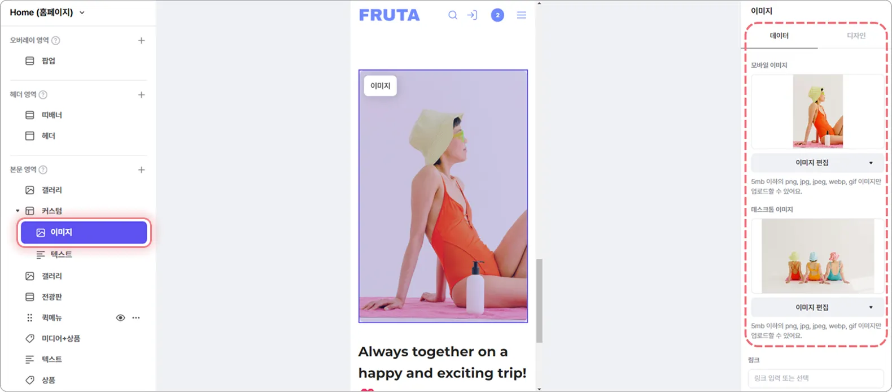Open the cart badge showing 2
Screen dimensions: 892x392
(497, 15)
